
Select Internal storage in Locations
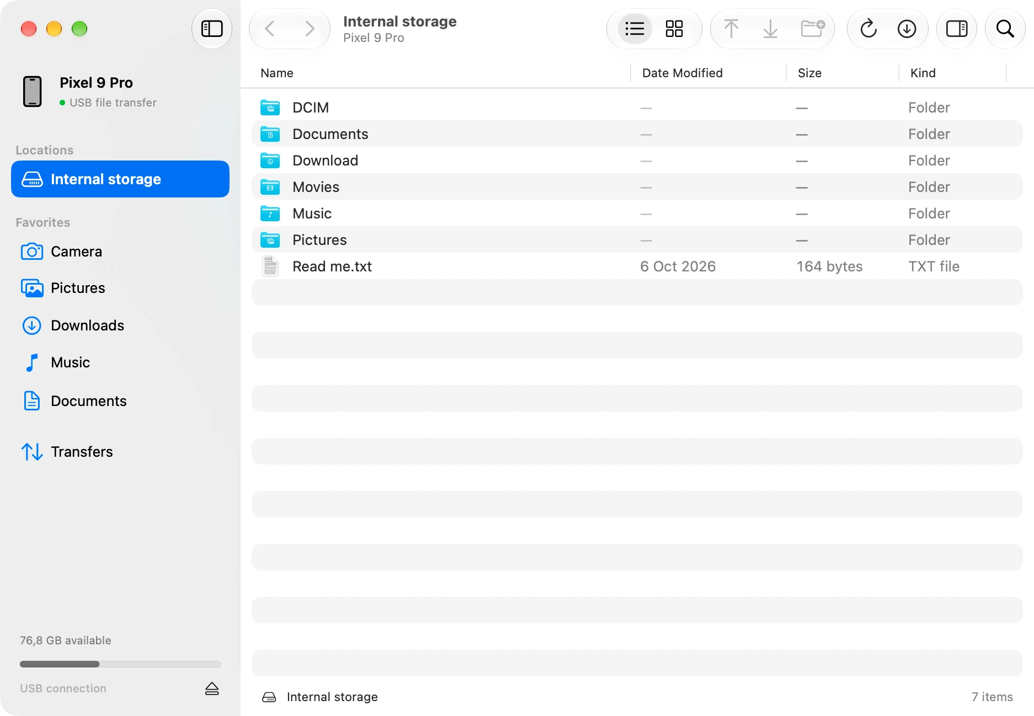120,179
